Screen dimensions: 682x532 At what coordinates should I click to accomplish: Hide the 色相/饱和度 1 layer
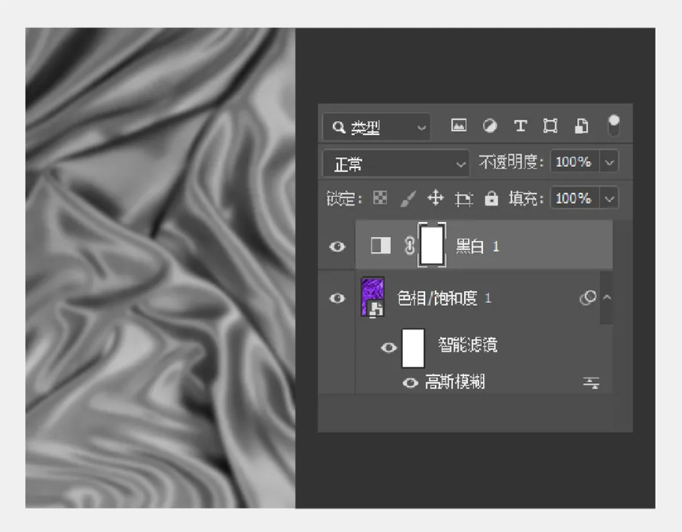click(x=336, y=297)
